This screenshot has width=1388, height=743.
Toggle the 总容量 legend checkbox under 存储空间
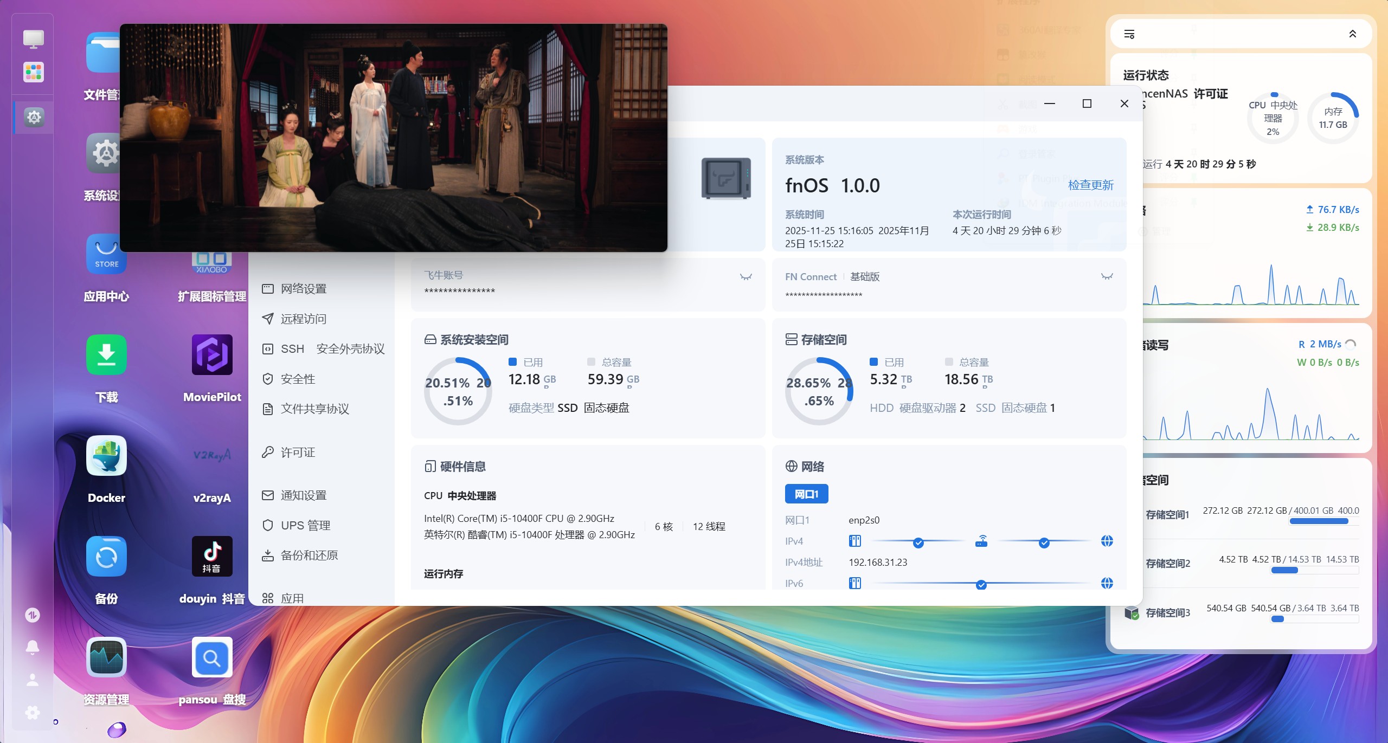pos(949,361)
